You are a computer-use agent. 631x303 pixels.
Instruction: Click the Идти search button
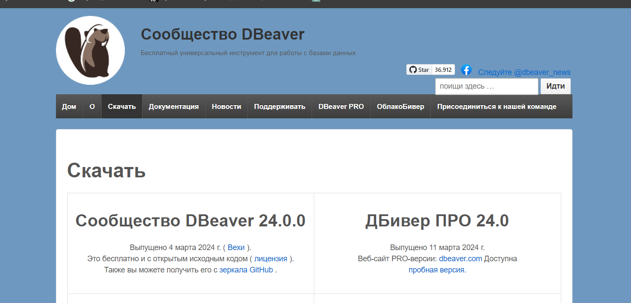pos(556,86)
